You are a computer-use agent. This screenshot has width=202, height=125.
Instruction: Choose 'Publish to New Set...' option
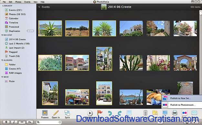coord(182,98)
